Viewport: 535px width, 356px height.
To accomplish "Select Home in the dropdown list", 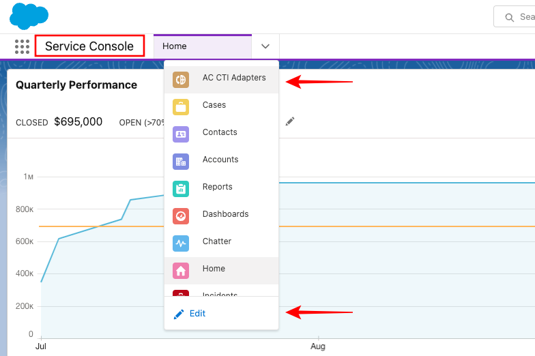I will [x=221, y=271].
